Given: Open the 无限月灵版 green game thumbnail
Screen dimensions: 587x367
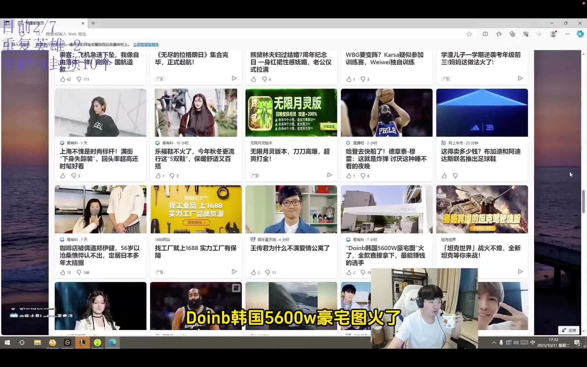Looking at the screenshot, I should pyautogui.click(x=291, y=113).
